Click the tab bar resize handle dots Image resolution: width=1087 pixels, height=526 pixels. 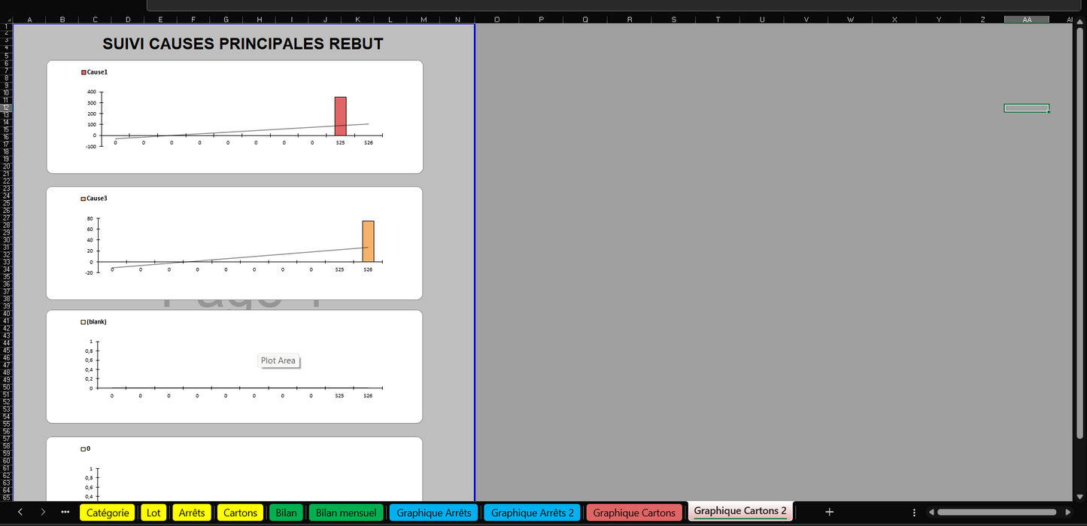click(x=914, y=512)
